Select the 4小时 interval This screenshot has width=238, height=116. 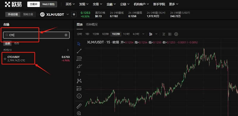click(136, 34)
